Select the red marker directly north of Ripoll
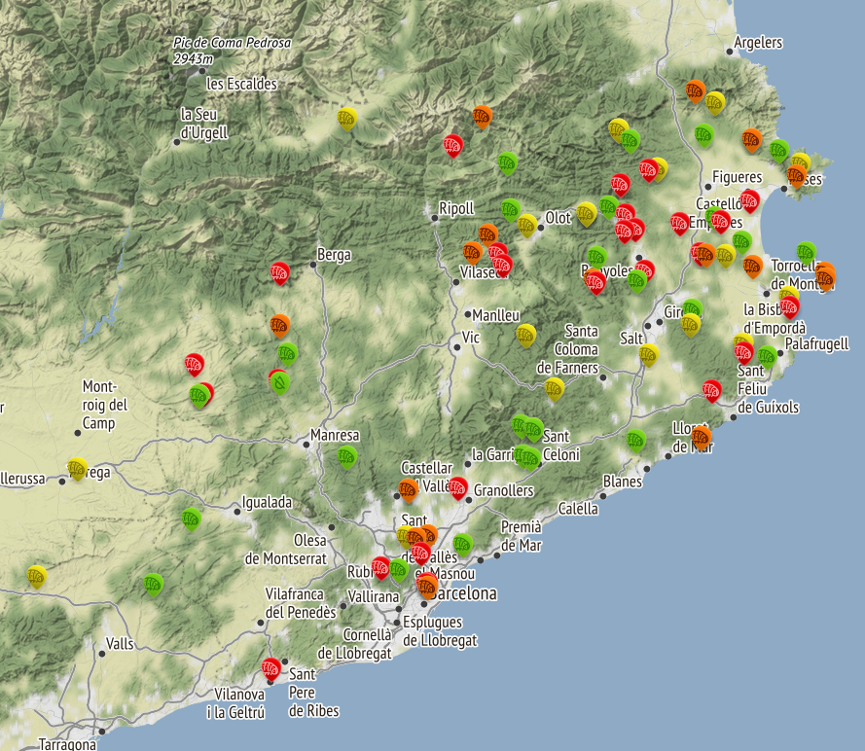865x751 pixels. click(x=452, y=145)
